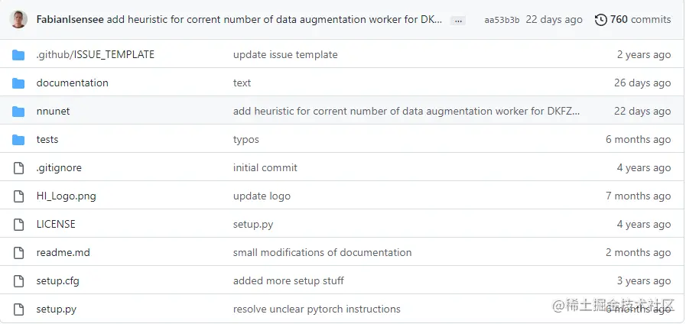Open the readme.md file

[63, 253]
